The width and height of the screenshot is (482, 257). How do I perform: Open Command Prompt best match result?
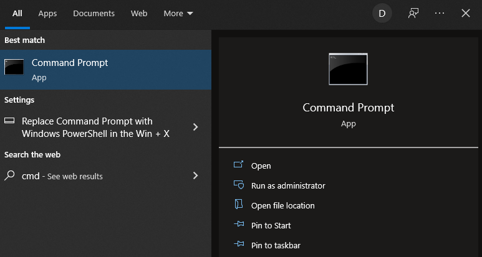click(106, 70)
